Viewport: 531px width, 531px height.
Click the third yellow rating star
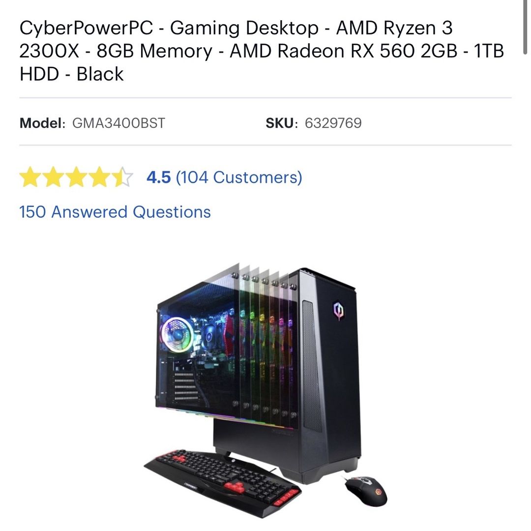(76, 177)
